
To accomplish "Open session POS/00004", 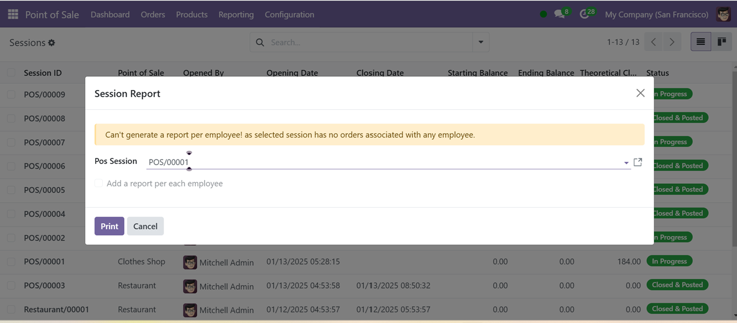I will [44, 214].
